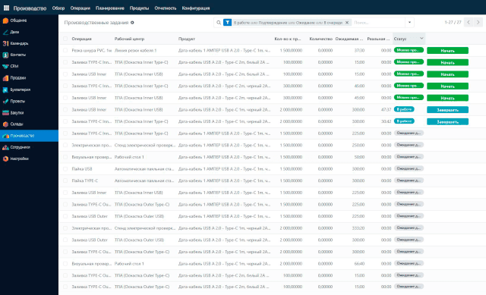Screen dimensions: 486x295
Task: Open the search options dropdown arrow
Action: pyautogui.click(x=409, y=23)
